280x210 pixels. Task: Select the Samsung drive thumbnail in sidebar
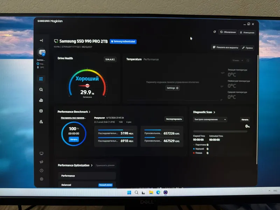(41, 52)
